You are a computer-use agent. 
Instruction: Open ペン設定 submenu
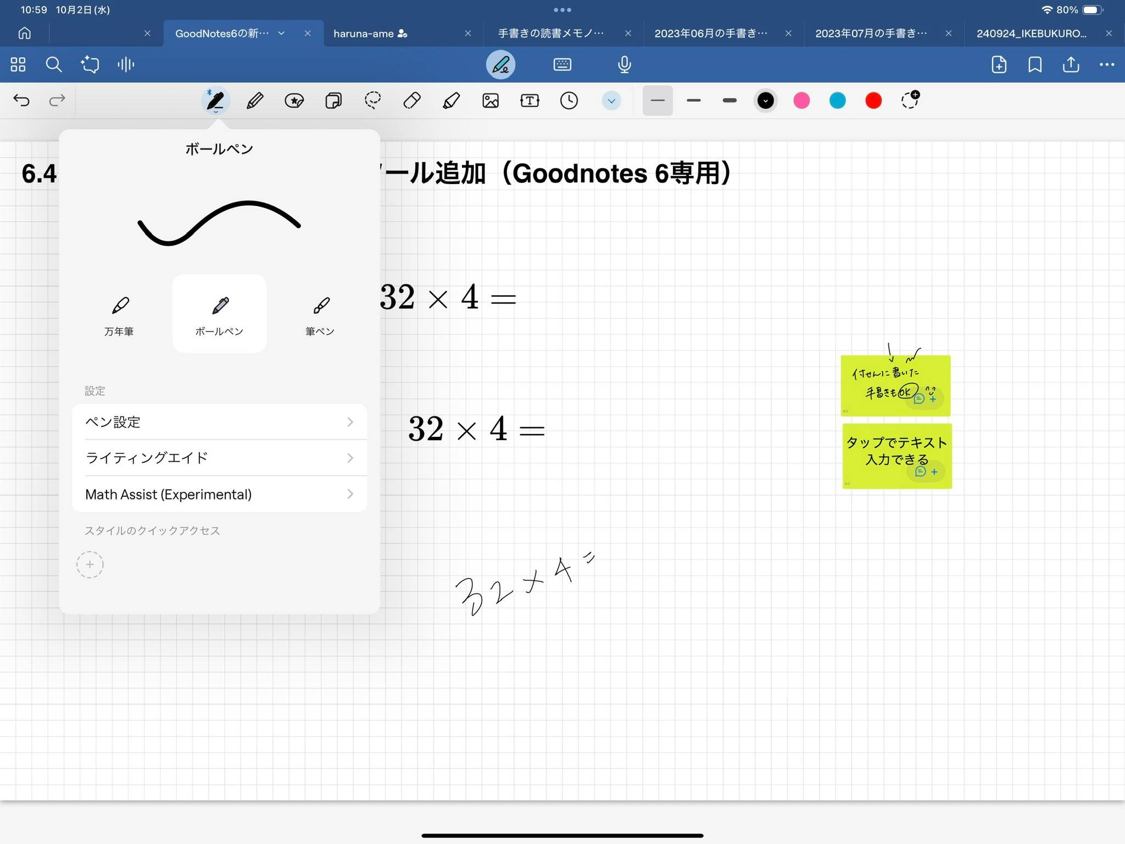tap(219, 422)
